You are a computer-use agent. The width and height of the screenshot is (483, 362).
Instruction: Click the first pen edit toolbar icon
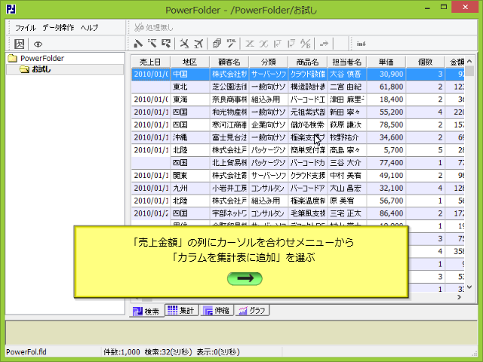coord(138,44)
